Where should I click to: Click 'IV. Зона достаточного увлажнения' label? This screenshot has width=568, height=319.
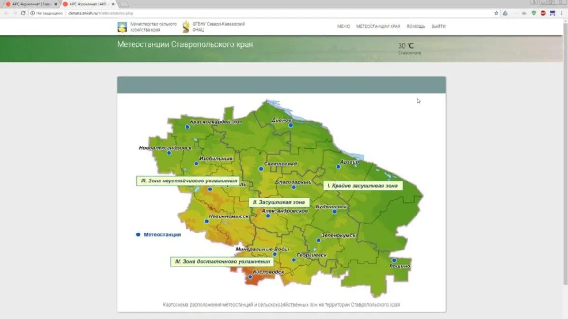(222, 261)
